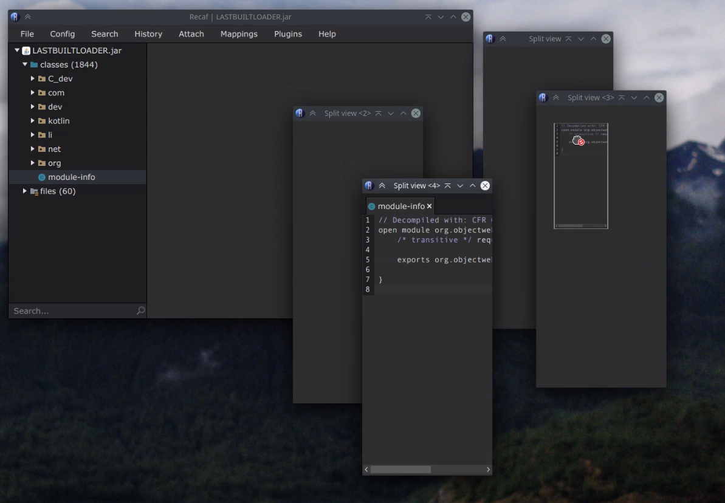Click line 5 'exports' code text
This screenshot has width=725, height=503.
tap(444, 260)
